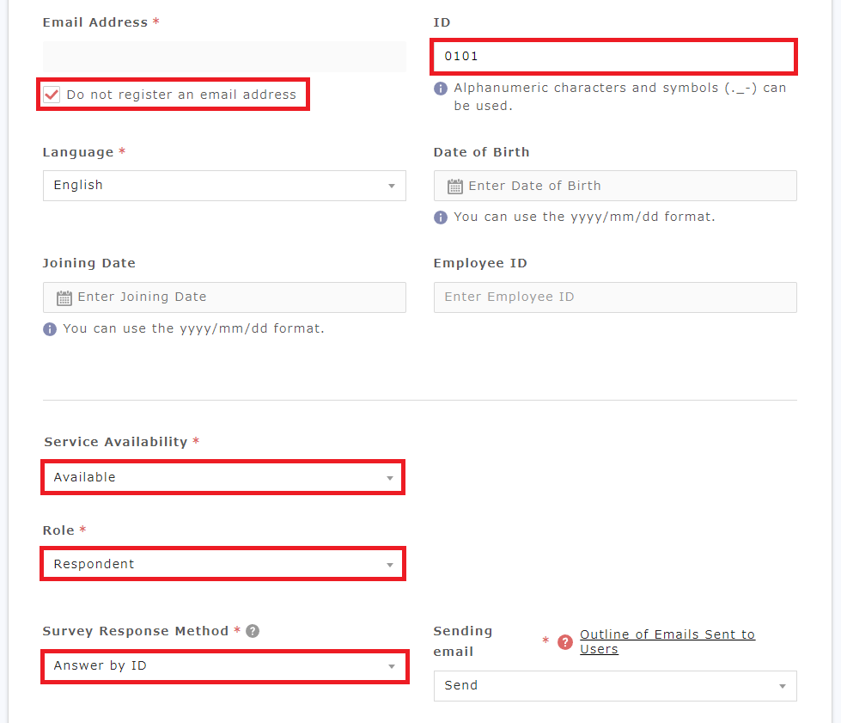The width and height of the screenshot is (841, 723).
Task: Click the disabled Email Address field
Action: click(223, 57)
